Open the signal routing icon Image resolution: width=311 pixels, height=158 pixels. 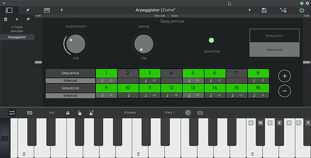(283, 10)
